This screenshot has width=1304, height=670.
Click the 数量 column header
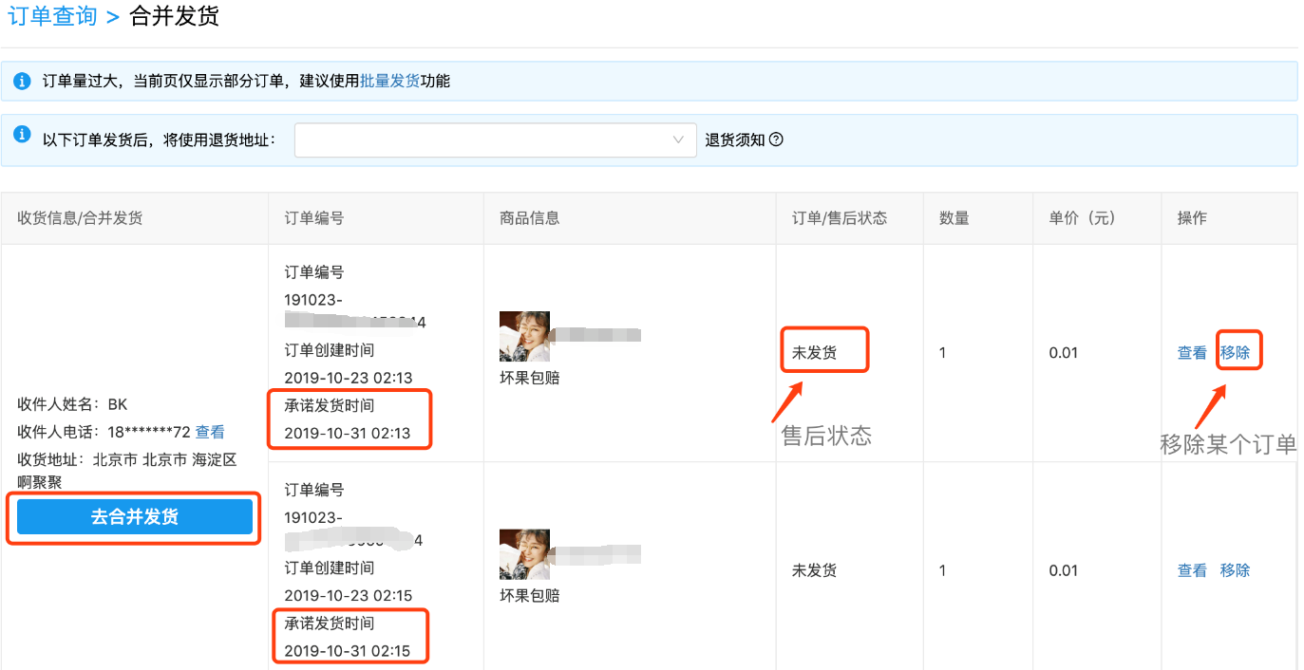pos(954,218)
